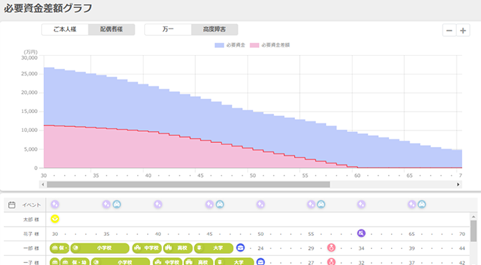Select the ご本人様 toggle option
Viewport: 481px width, 265px height.
click(x=65, y=29)
